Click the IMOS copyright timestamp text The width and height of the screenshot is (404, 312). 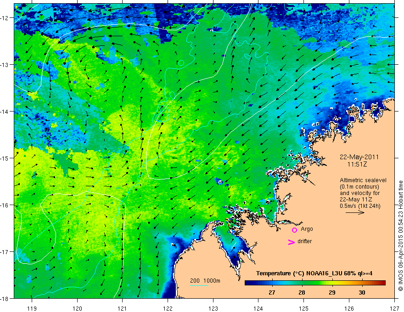[x=401, y=236]
